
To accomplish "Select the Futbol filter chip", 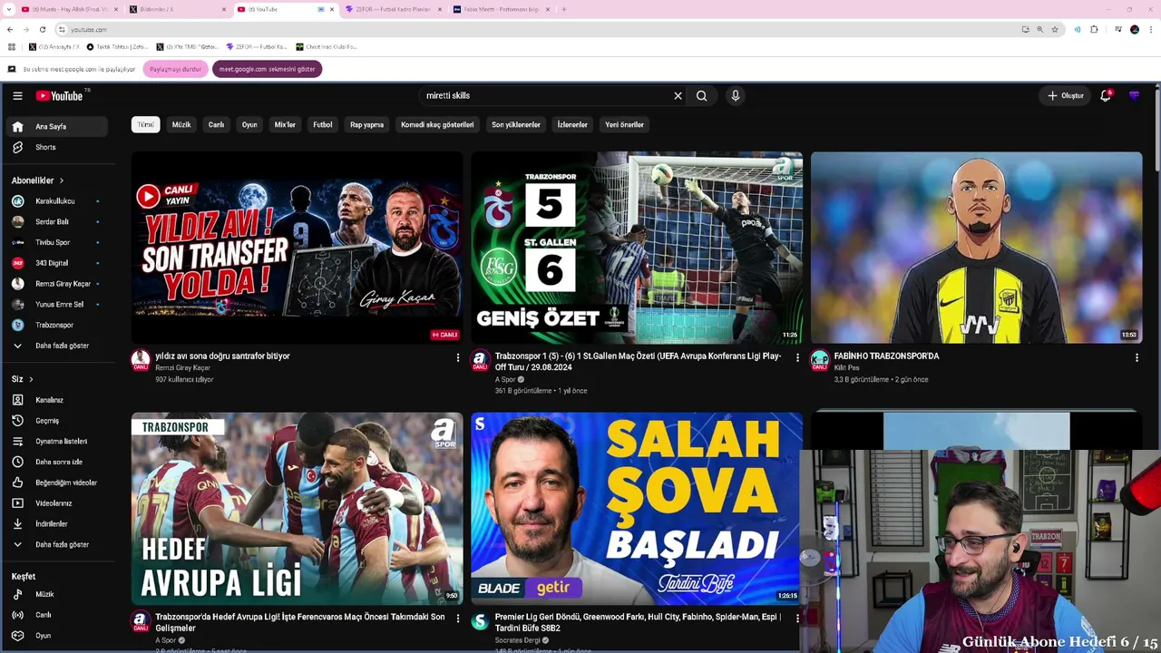I will 323,125.
